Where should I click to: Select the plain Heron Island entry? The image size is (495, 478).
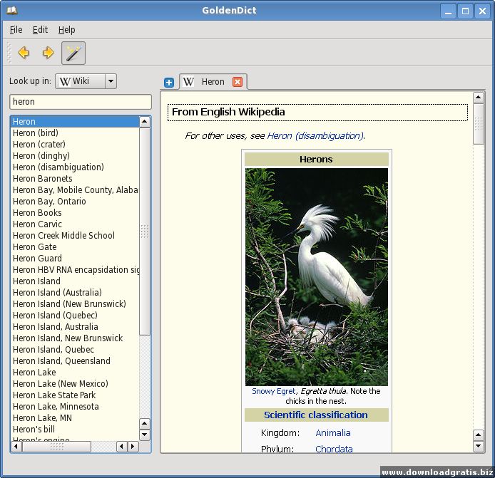pos(75,281)
